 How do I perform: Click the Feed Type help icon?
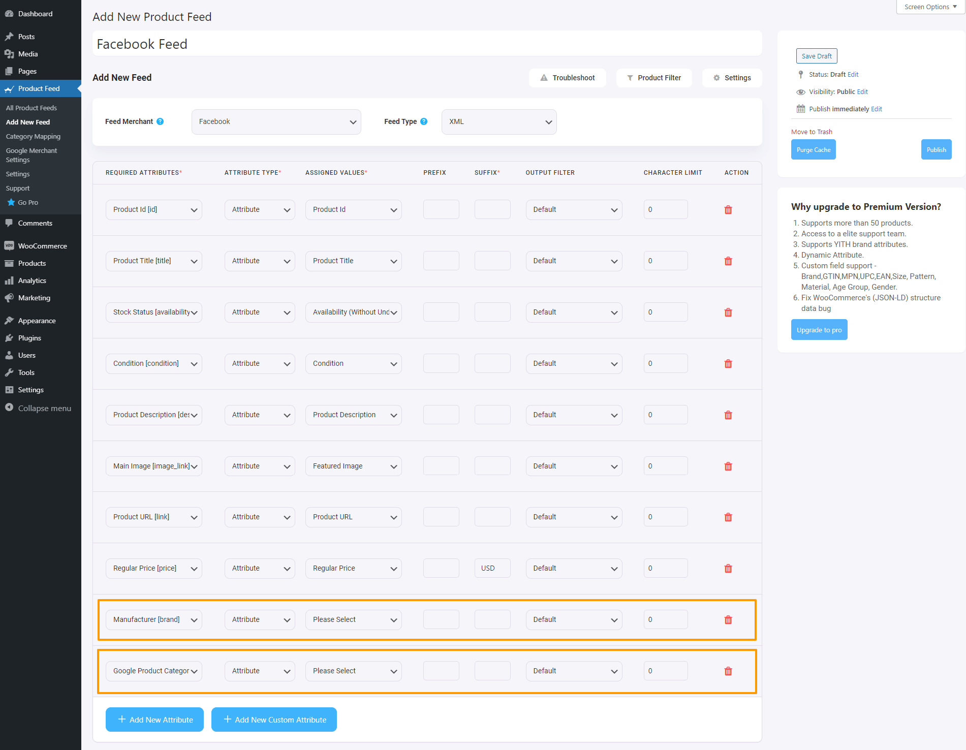click(424, 121)
